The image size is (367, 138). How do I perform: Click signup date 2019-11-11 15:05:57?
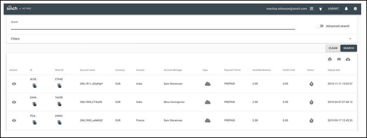(x=340, y=84)
